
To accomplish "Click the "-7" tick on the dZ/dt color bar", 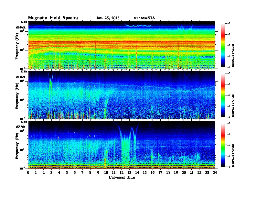I will pos(229,145).
